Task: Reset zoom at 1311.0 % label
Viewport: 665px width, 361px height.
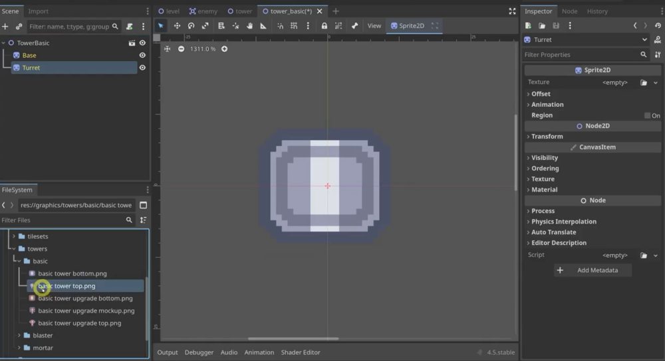Action: pos(203,49)
